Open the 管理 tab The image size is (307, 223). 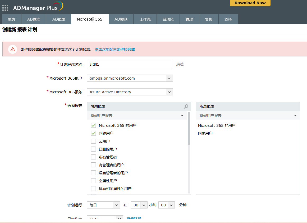189,19
